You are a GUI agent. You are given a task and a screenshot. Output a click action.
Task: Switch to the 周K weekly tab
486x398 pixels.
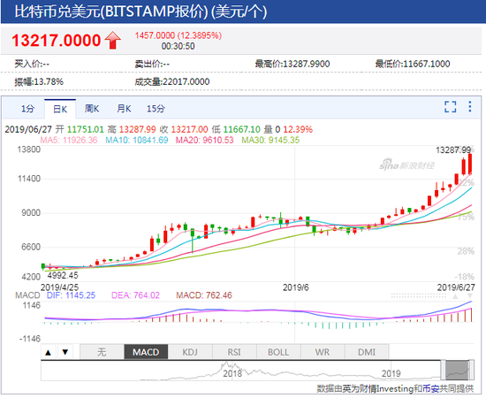(92, 109)
